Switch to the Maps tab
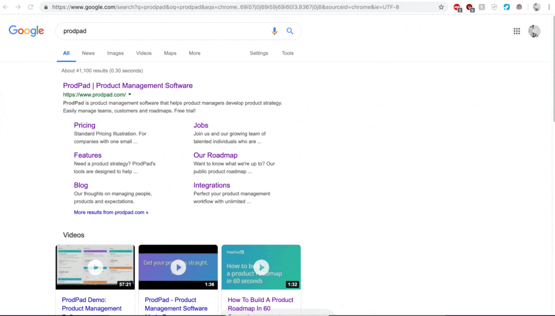The image size is (555, 316). tap(170, 53)
